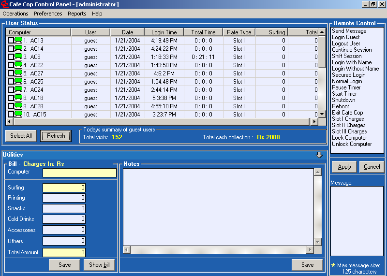Select the AC28 row checkbox
Screen dimensions: 387x276
pyautogui.click(x=11, y=106)
